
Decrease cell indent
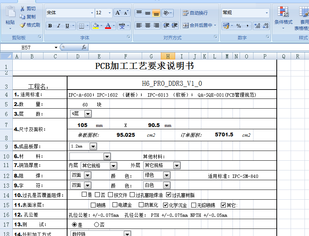click(166, 25)
